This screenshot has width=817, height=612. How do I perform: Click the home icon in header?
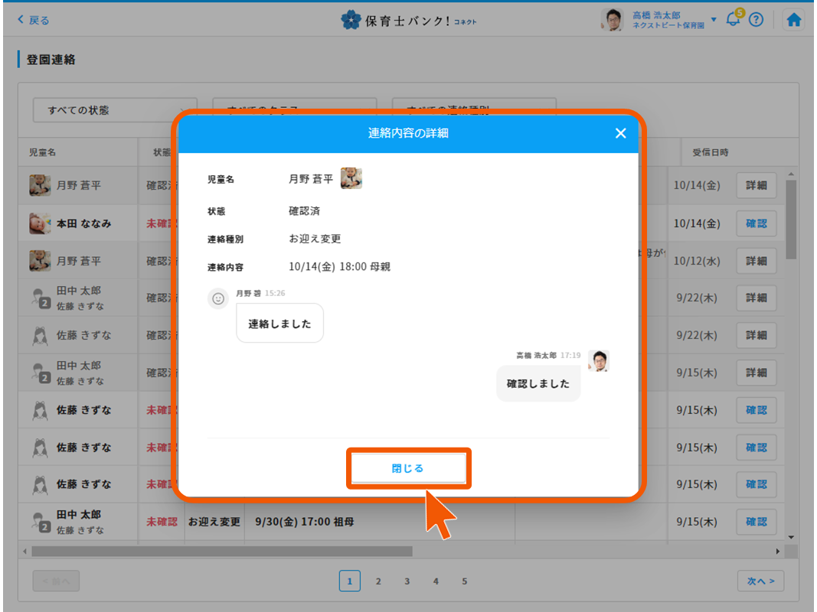[x=794, y=21]
